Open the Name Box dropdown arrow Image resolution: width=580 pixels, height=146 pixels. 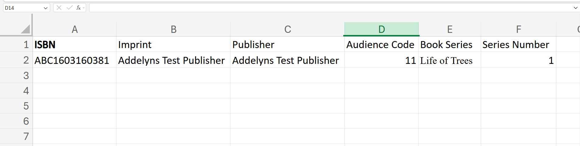pos(46,8)
